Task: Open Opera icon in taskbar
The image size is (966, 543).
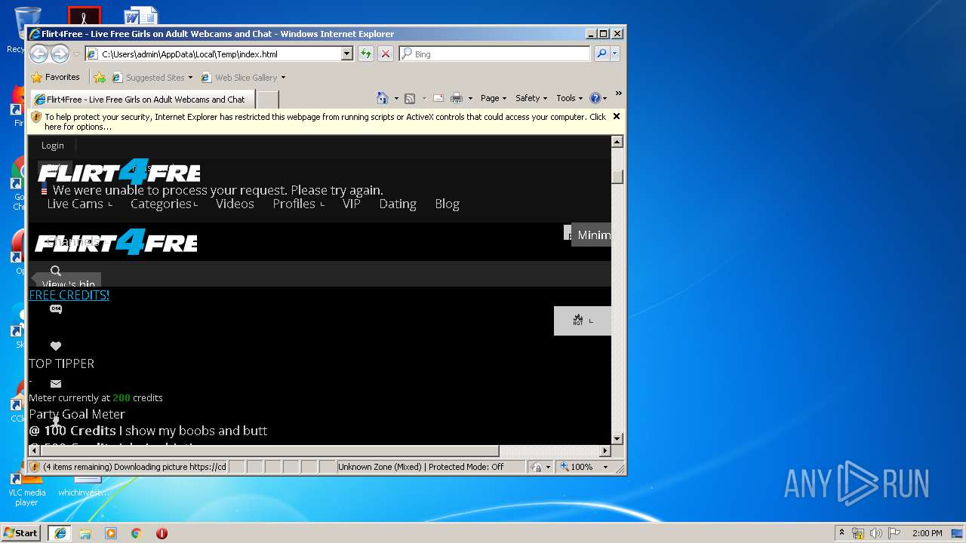Action: point(162,533)
